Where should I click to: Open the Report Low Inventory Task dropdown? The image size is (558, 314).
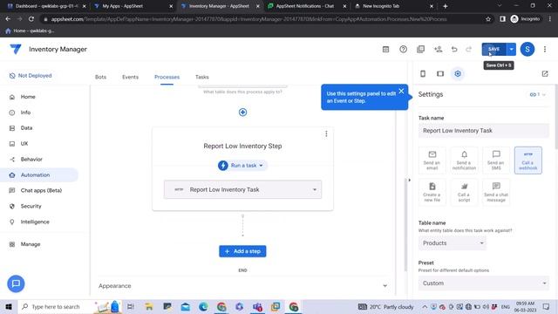pos(242,189)
